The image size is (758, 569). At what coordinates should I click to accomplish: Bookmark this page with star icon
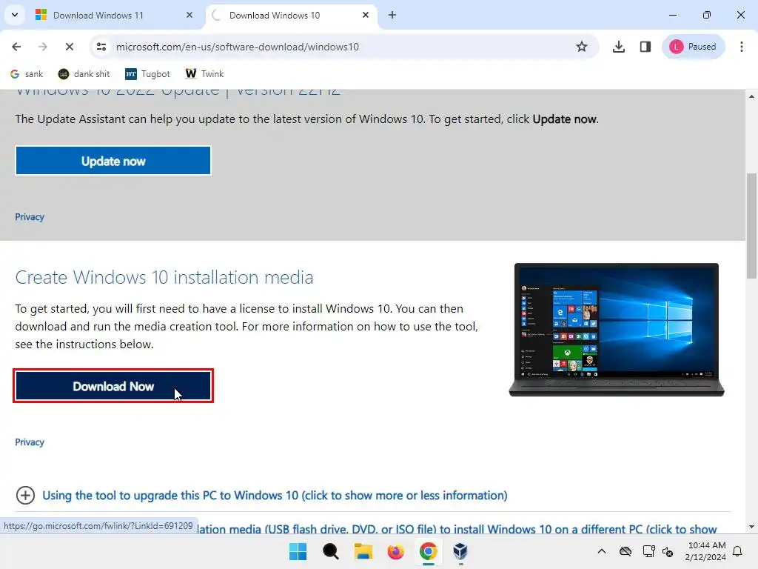(582, 47)
